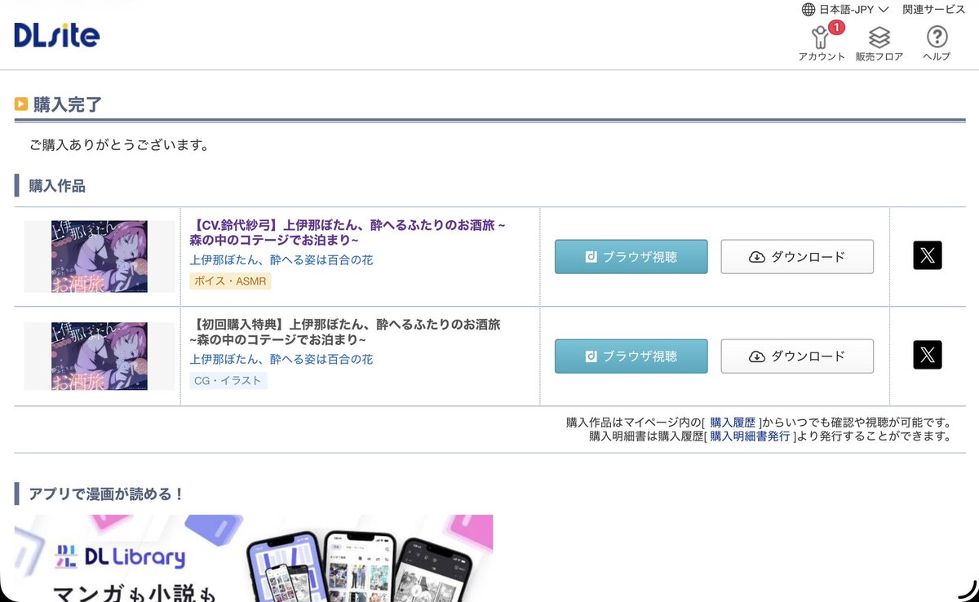Viewport: 979px width, 602px height.
Task: Open the 購入明細書発行 receipt link
Action: click(x=750, y=436)
